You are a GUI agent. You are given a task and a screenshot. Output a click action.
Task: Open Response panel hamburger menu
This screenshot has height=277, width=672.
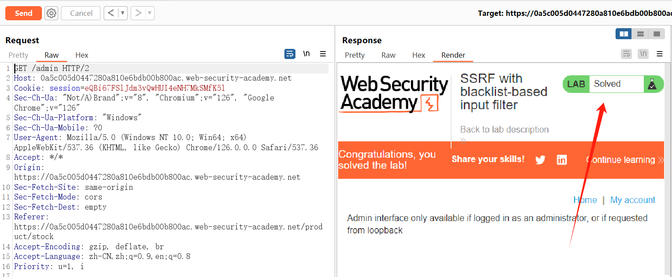tap(660, 54)
